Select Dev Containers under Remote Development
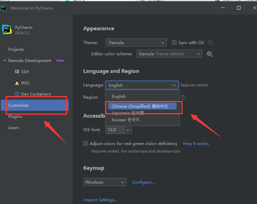The image size is (257, 204). click(36, 94)
